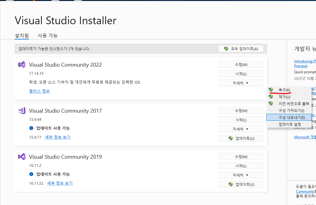Open the Community help link
The image size is (316, 205).
(305, 192)
